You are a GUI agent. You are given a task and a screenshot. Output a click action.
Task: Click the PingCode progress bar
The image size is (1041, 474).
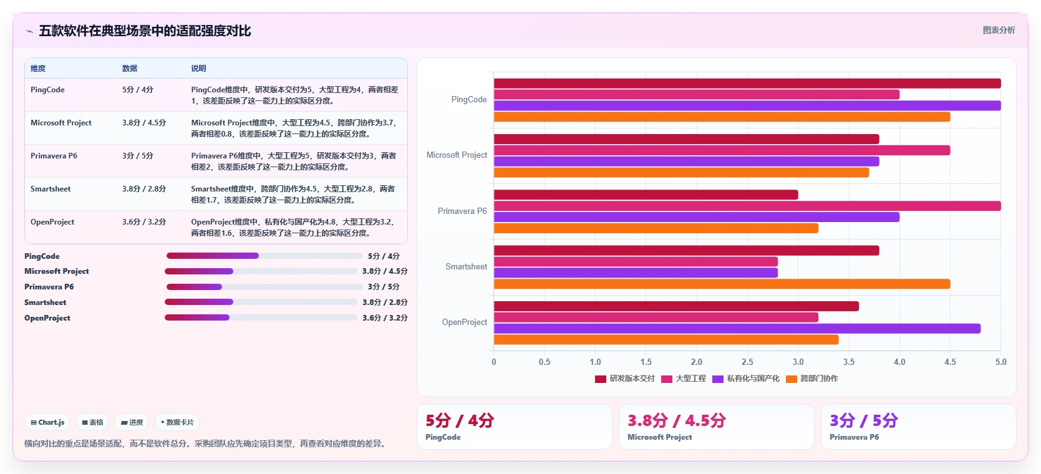pos(264,256)
